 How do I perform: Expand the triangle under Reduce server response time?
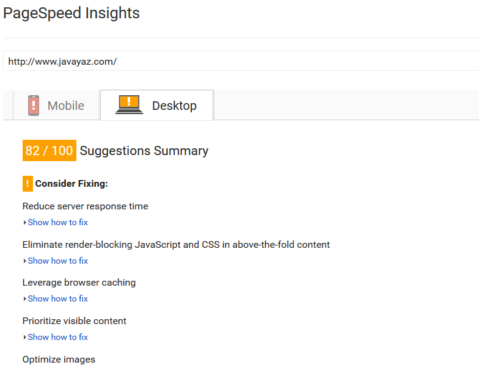click(24, 223)
